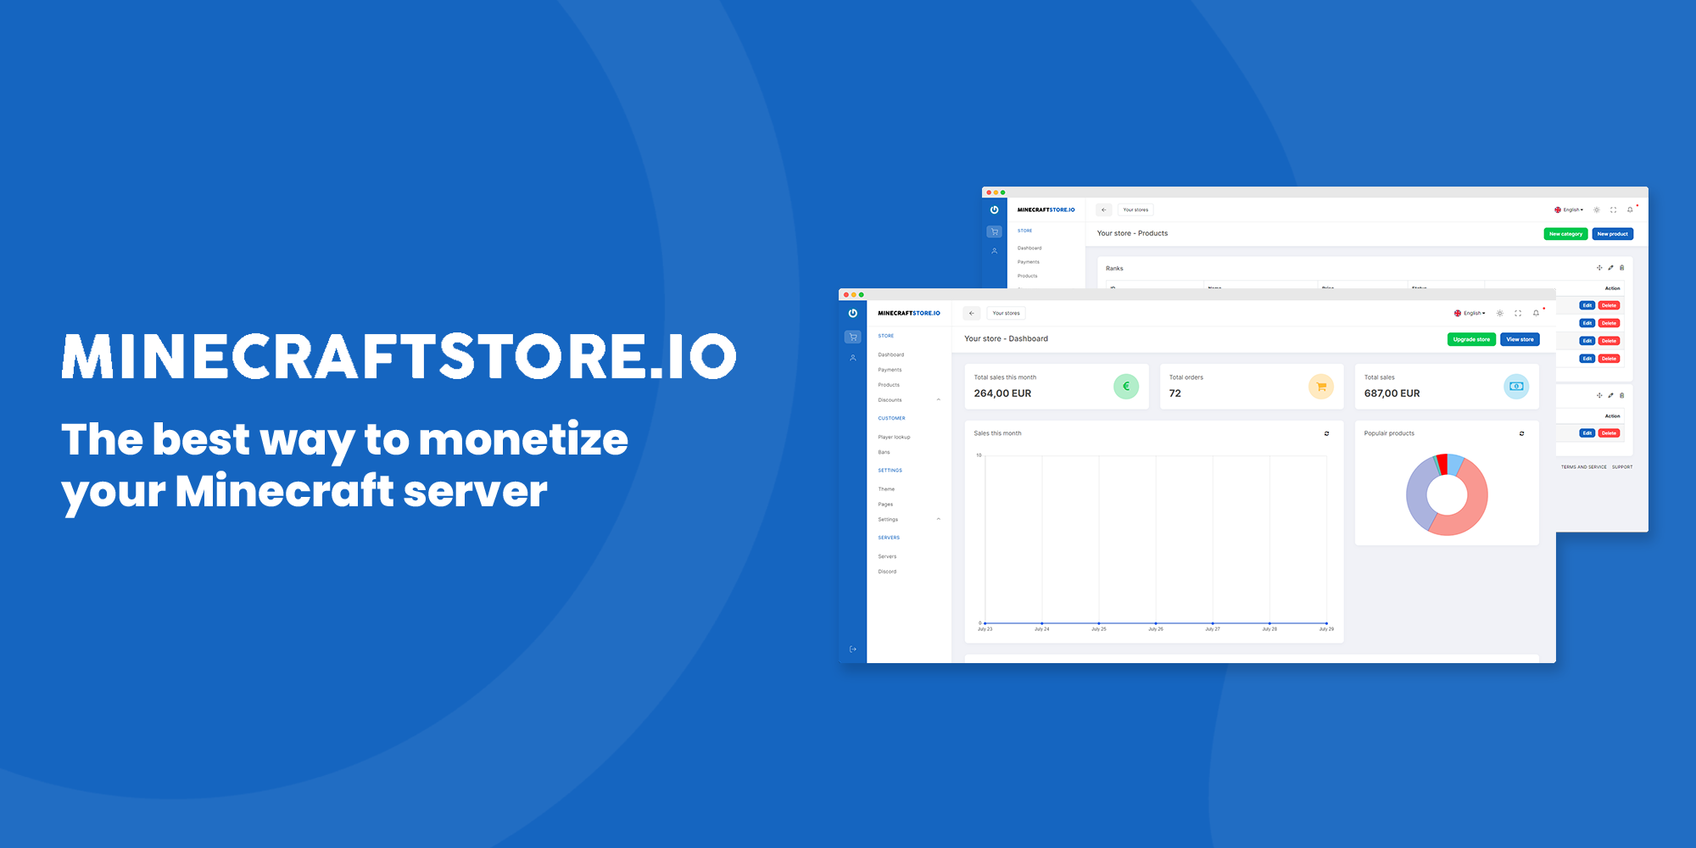The image size is (1696, 848).
Task: Toggle the sun theme icon in the Products window
Action: click(x=1597, y=209)
